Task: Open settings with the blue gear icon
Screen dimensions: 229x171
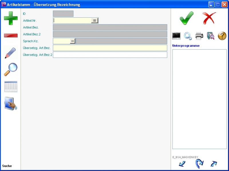Action: [187, 36]
